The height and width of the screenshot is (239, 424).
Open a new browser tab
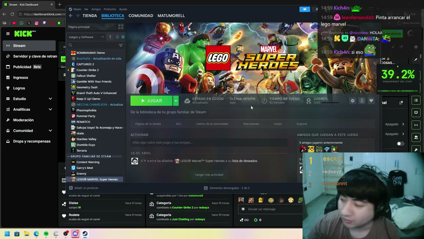[x=60, y=4]
